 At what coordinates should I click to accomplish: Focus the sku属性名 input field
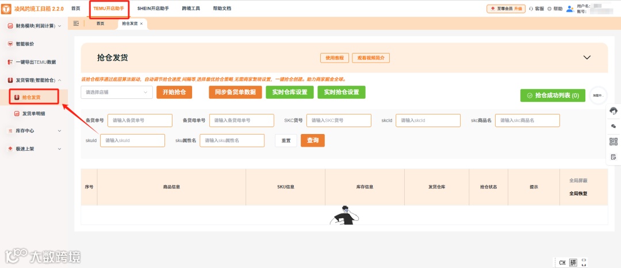tap(232, 140)
